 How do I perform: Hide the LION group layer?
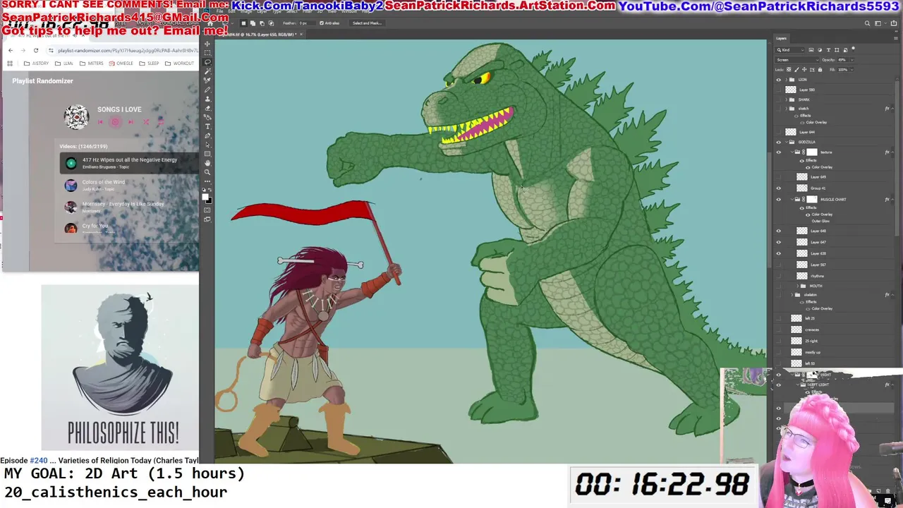click(779, 80)
